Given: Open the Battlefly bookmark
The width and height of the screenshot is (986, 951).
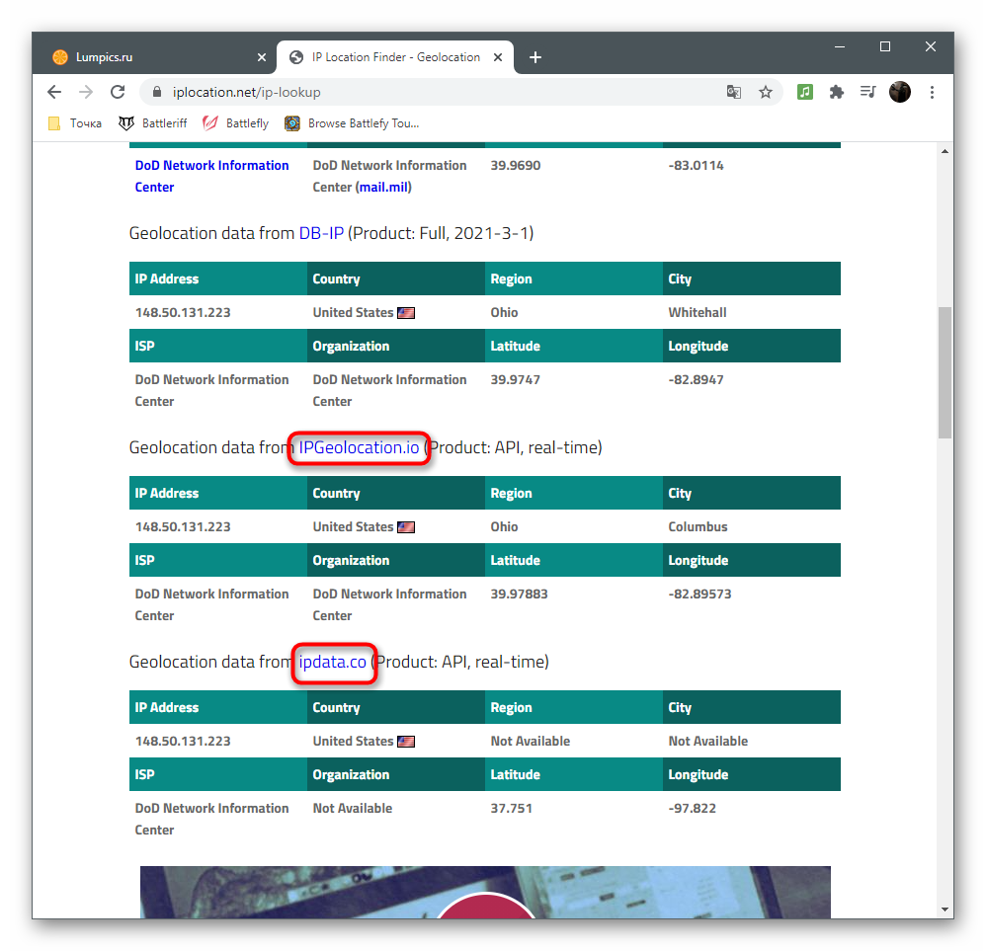Looking at the screenshot, I should pyautogui.click(x=236, y=123).
